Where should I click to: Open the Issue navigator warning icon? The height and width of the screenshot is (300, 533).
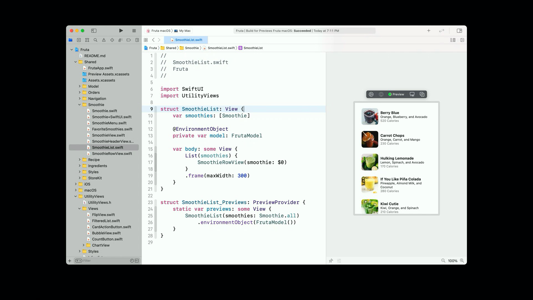click(x=104, y=40)
